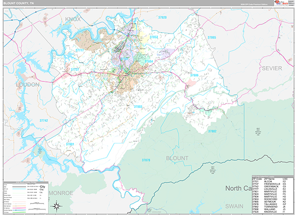Click the 37920 ZIP label on the map
296x215 pixels.
click(x=162, y=17)
